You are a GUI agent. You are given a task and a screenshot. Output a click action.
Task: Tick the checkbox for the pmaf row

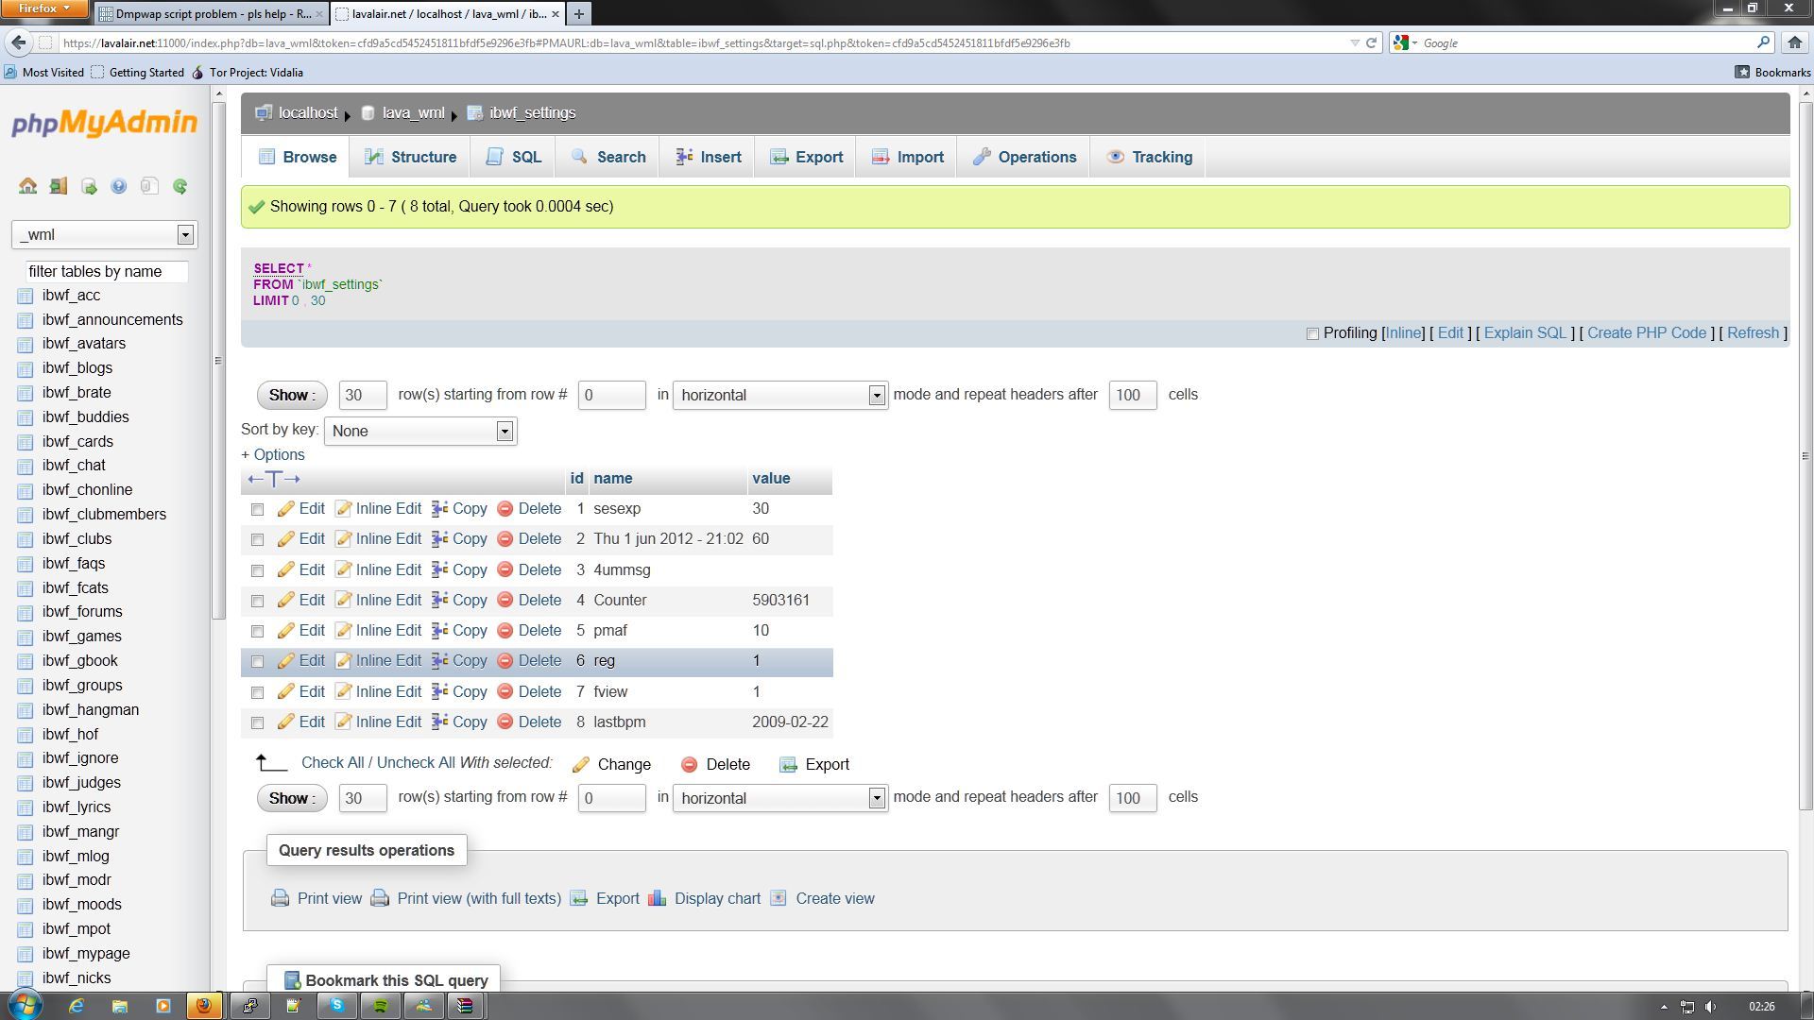(x=257, y=631)
